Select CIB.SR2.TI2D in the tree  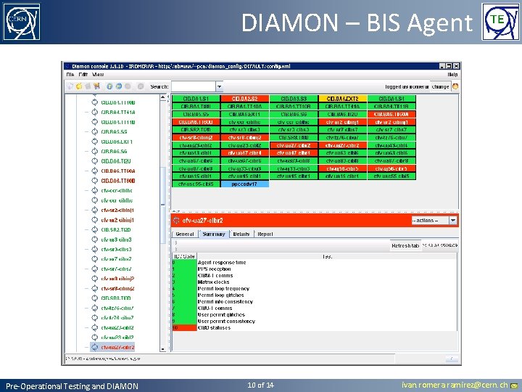pyautogui.click(x=116, y=229)
